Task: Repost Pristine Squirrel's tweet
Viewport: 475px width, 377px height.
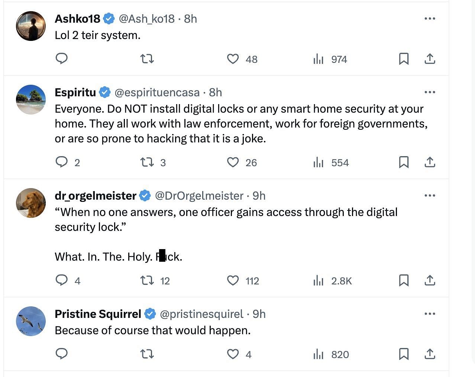Action: click(x=147, y=354)
